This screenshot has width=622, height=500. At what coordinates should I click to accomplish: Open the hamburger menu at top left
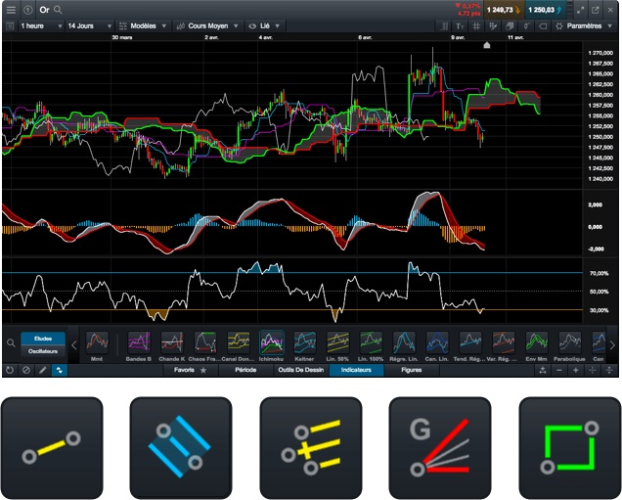click(x=10, y=9)
